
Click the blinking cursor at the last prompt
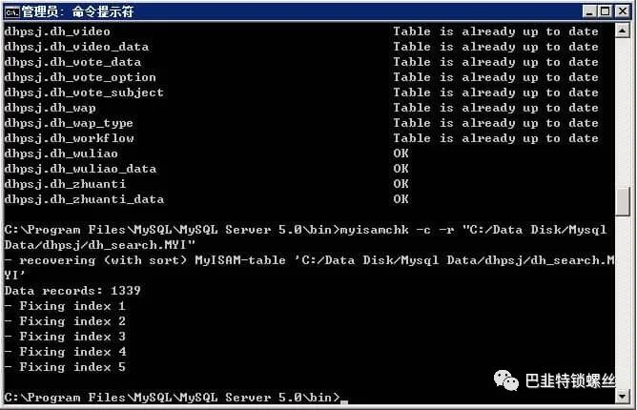tap(344, 401)
